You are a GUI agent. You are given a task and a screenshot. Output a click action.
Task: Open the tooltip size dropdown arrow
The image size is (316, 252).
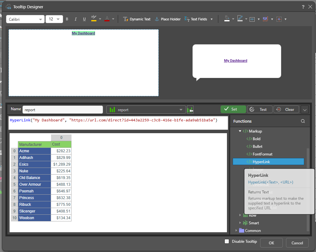click(x=272, y=19)
